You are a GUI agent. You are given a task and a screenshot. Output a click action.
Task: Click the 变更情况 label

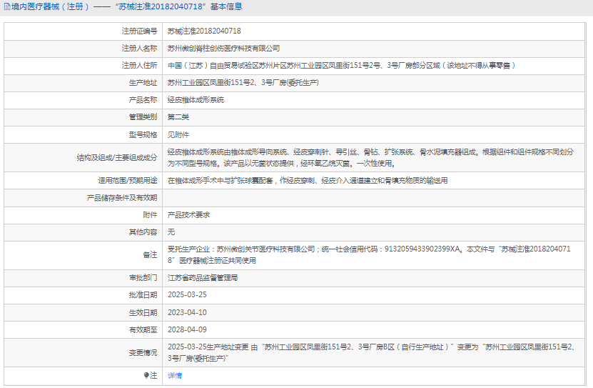pos(143,353)
